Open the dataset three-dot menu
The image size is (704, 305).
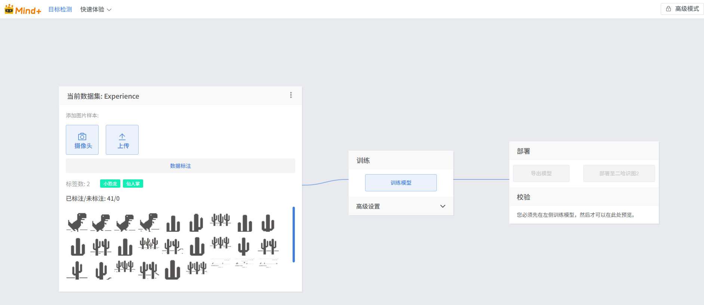(x=291, y=95)
